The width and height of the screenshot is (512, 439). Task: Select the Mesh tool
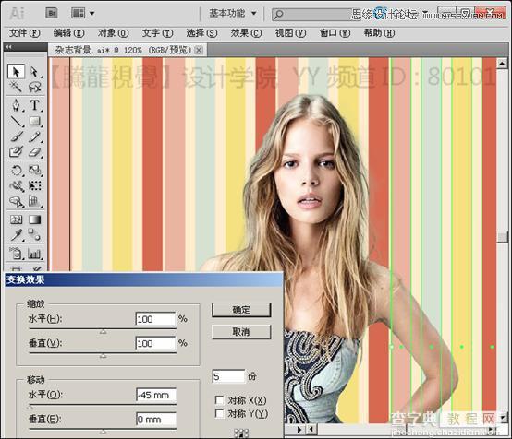(x=16, y=219)
